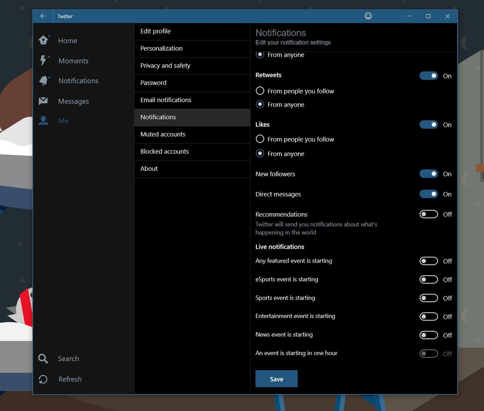Go back with the title bar arrow
The height and width of the screenshot is (411, 484).
[43, 16]
